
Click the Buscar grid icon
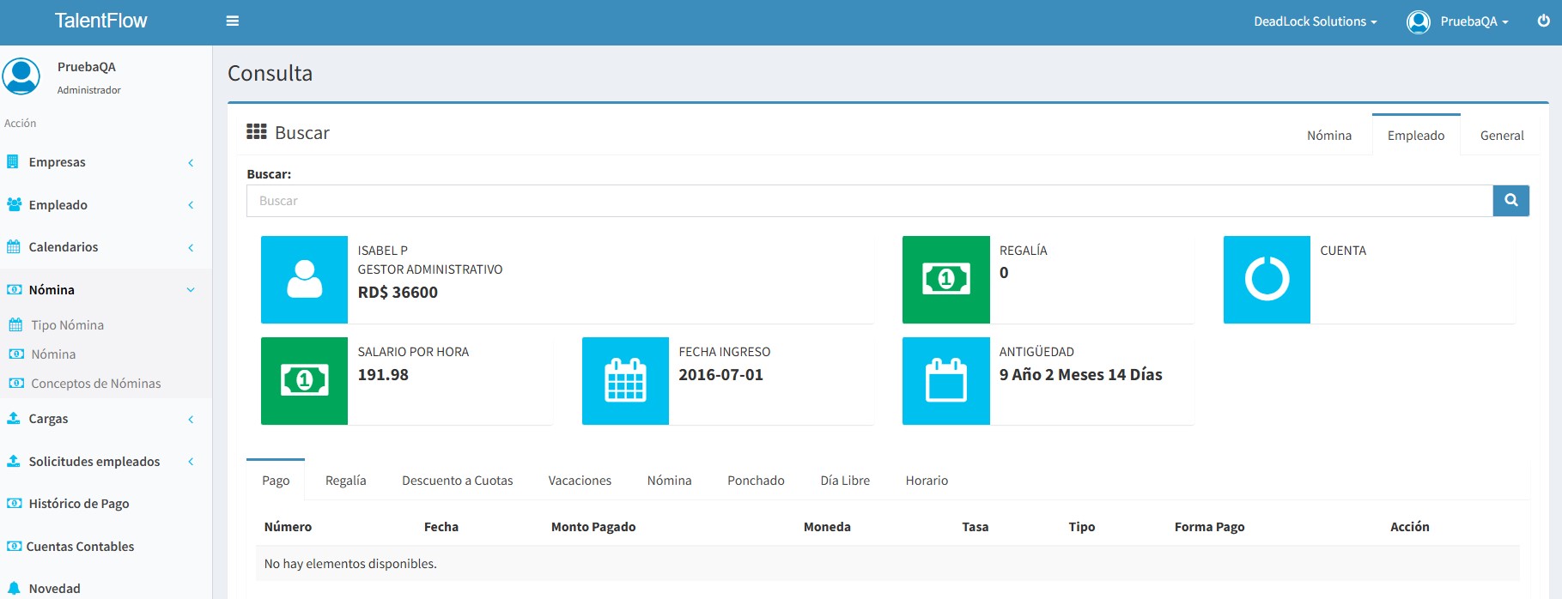tap(256, 131)
